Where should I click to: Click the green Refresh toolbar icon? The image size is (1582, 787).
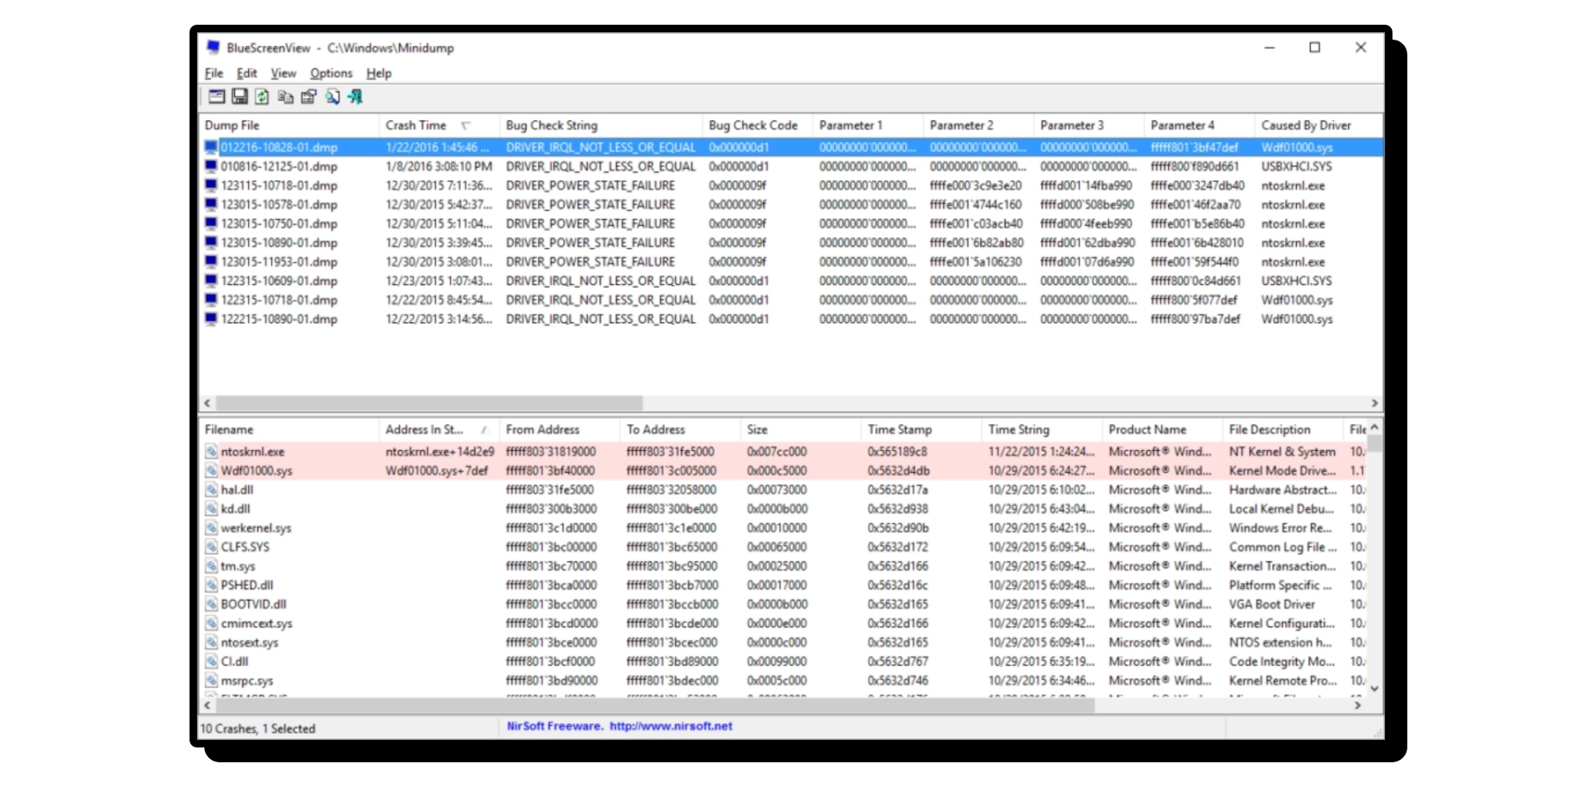coord(262,97)
